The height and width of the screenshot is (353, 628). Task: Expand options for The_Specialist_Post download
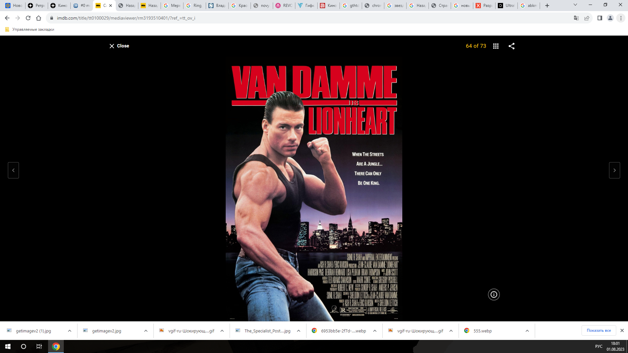pyautogui.click(x=299, y=331)
